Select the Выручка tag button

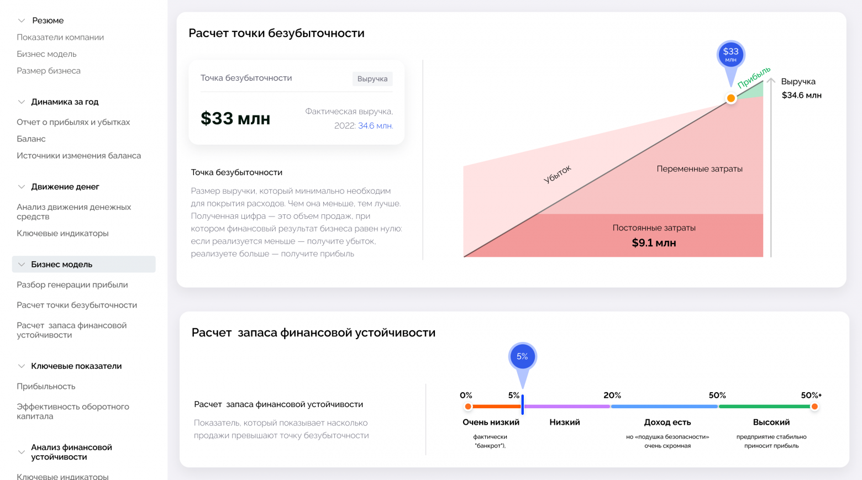tap(372, 78)
